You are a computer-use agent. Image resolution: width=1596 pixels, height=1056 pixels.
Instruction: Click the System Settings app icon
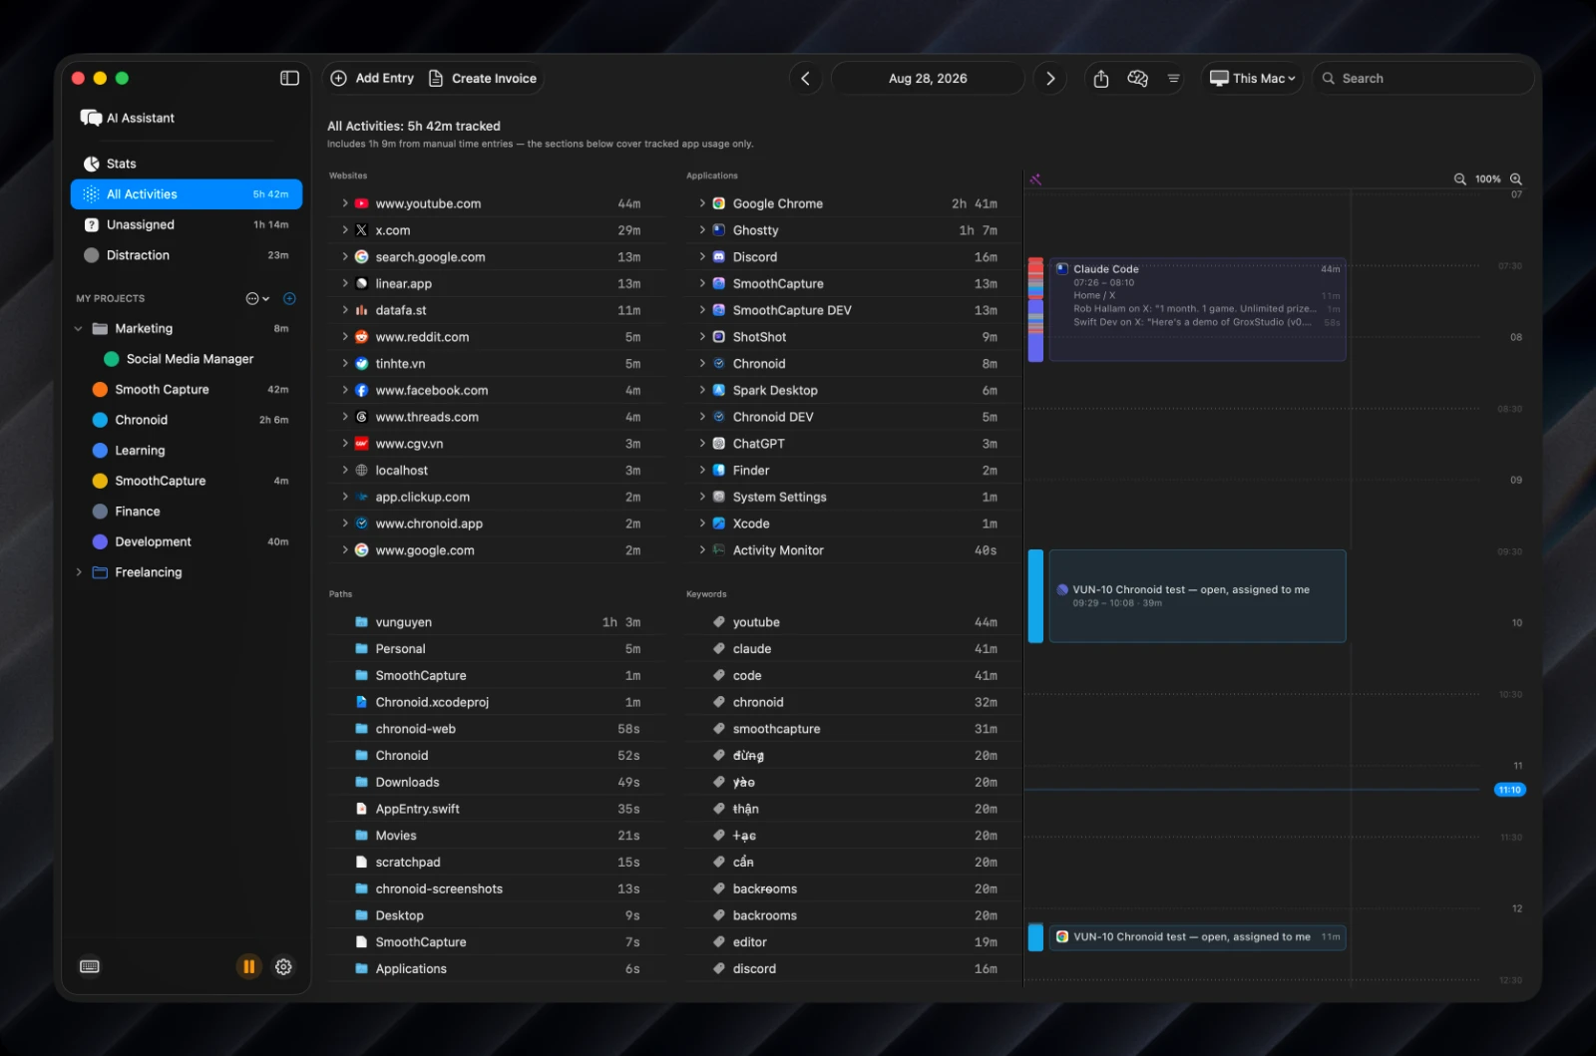pyautogui.click(x=719, y=498)
